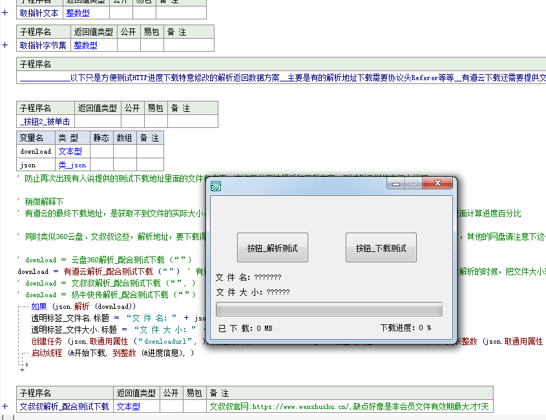Maximize the test dialog window
546x420 pixels.
(413, 184)
